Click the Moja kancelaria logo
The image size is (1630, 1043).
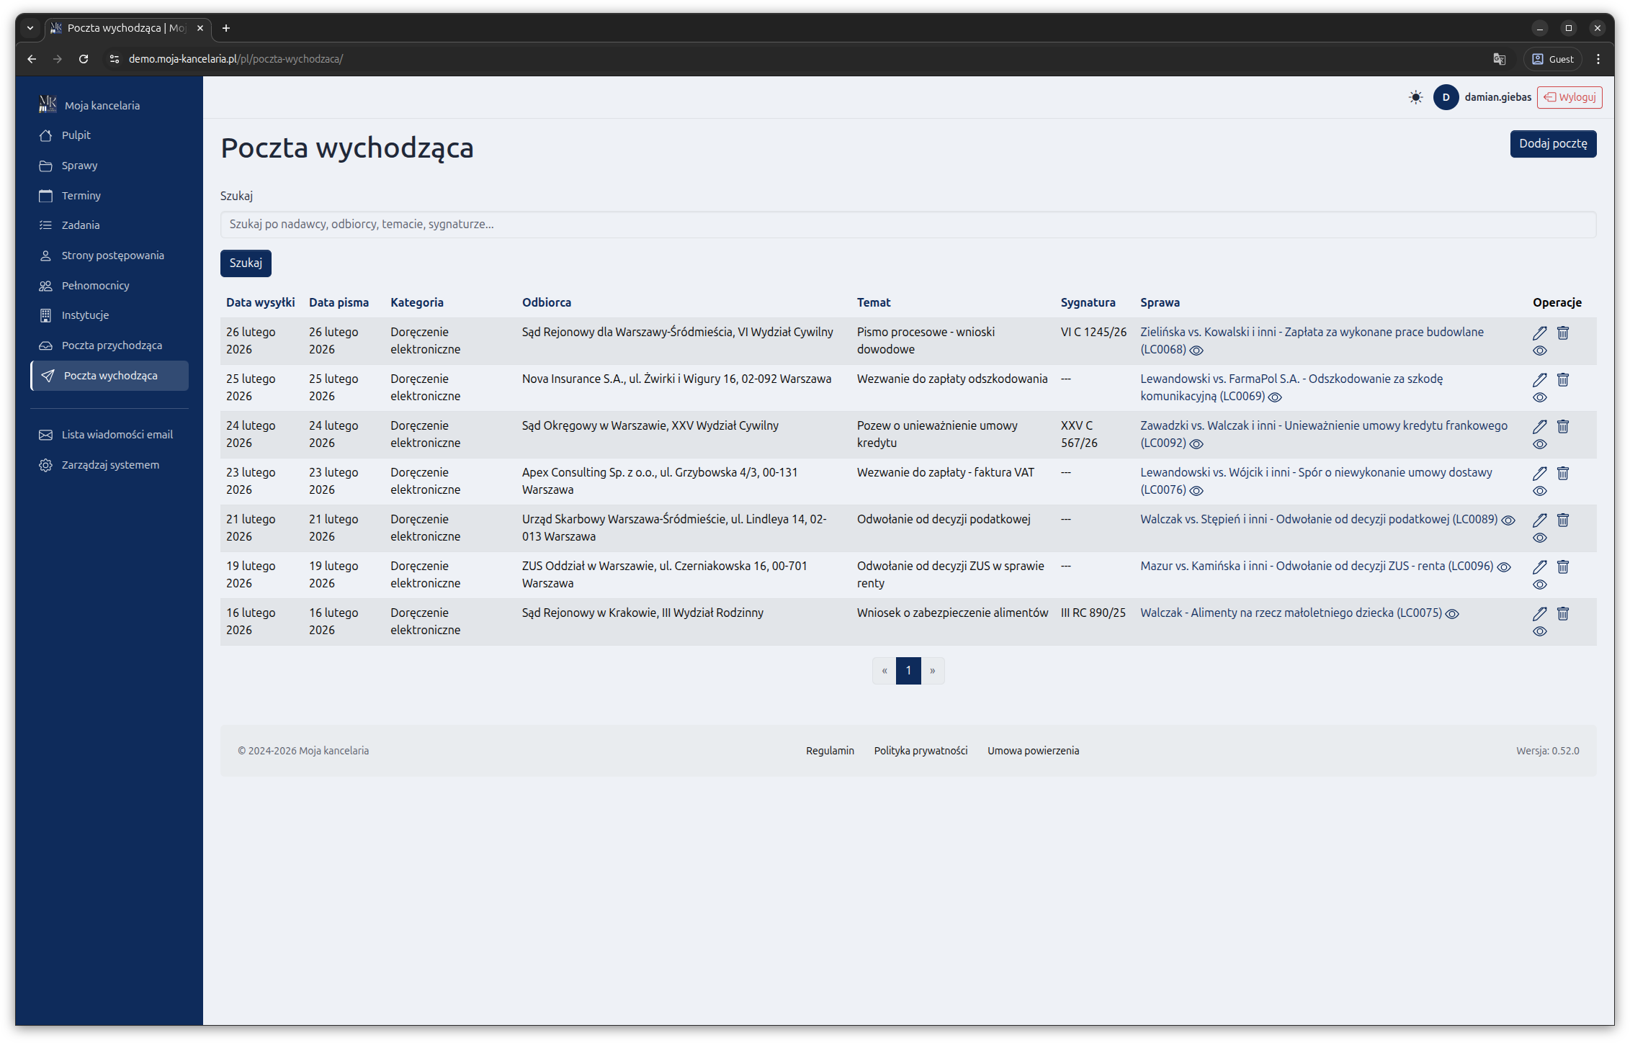click(48, 105)
